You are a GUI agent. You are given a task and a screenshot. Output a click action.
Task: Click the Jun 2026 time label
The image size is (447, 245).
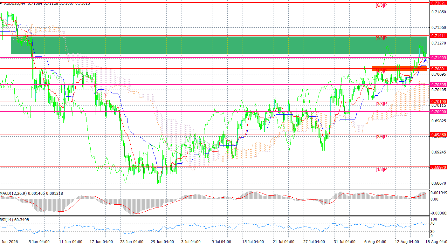click(10, 242)
